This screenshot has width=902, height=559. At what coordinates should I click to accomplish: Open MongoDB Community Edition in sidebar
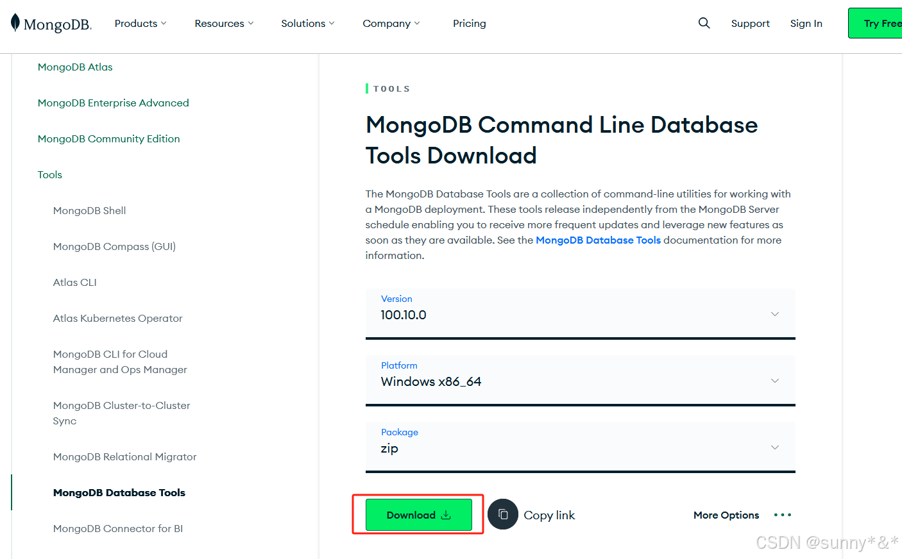109,138
